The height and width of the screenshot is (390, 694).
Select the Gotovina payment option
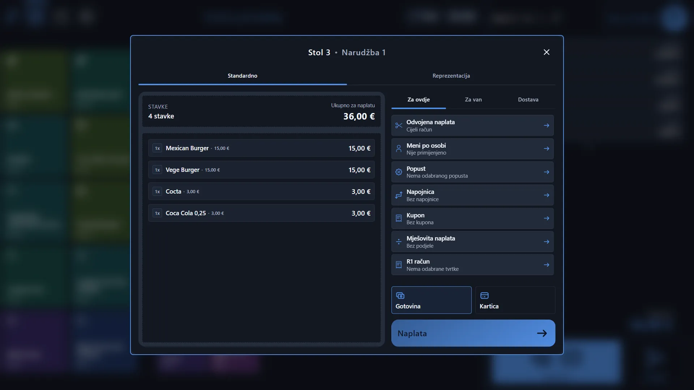pyautogui.click(x=431, y=300)
